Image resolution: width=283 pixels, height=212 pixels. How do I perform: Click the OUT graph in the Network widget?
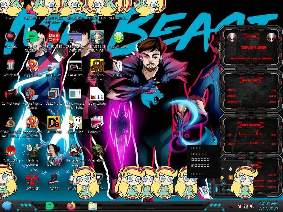click(251, 143)
